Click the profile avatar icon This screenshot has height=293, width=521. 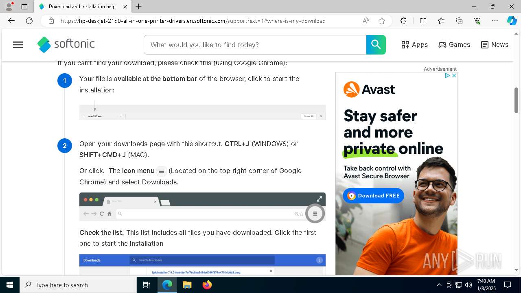click(9, 7)
